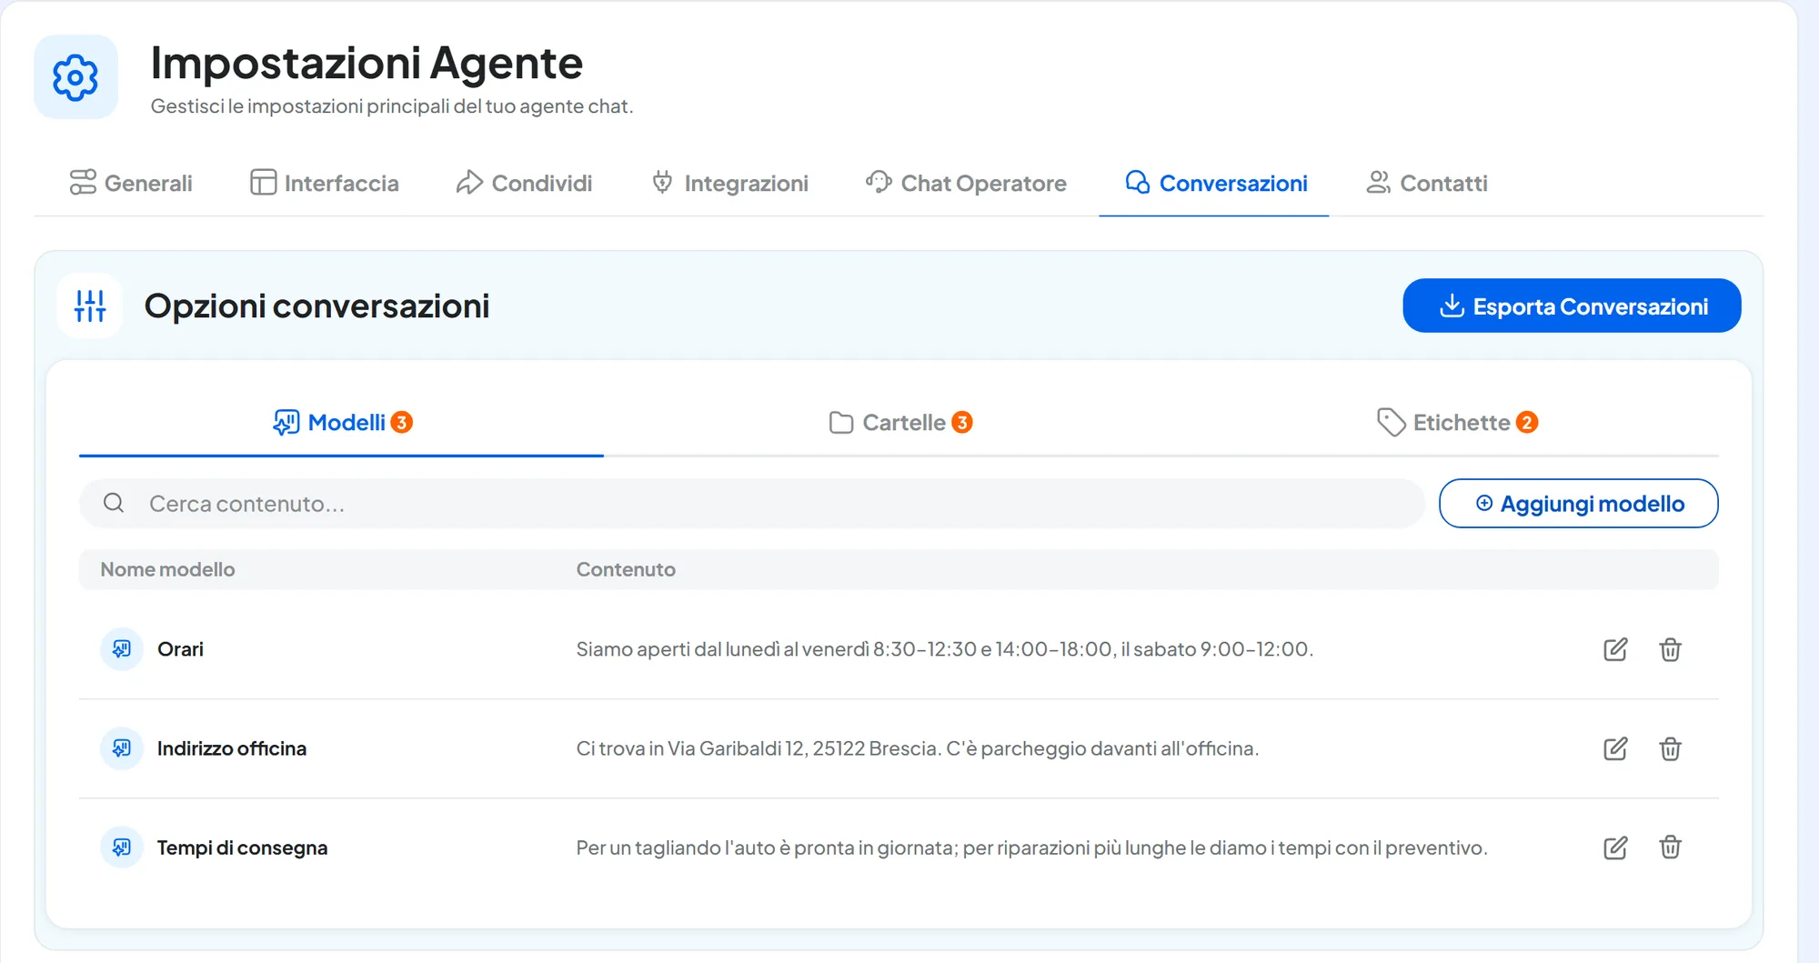The height and width of the screenshot is (963, 1819).
Task: Click the text starting 'Ci trova in Via Garibaldi'
Action: click(918, 748)
